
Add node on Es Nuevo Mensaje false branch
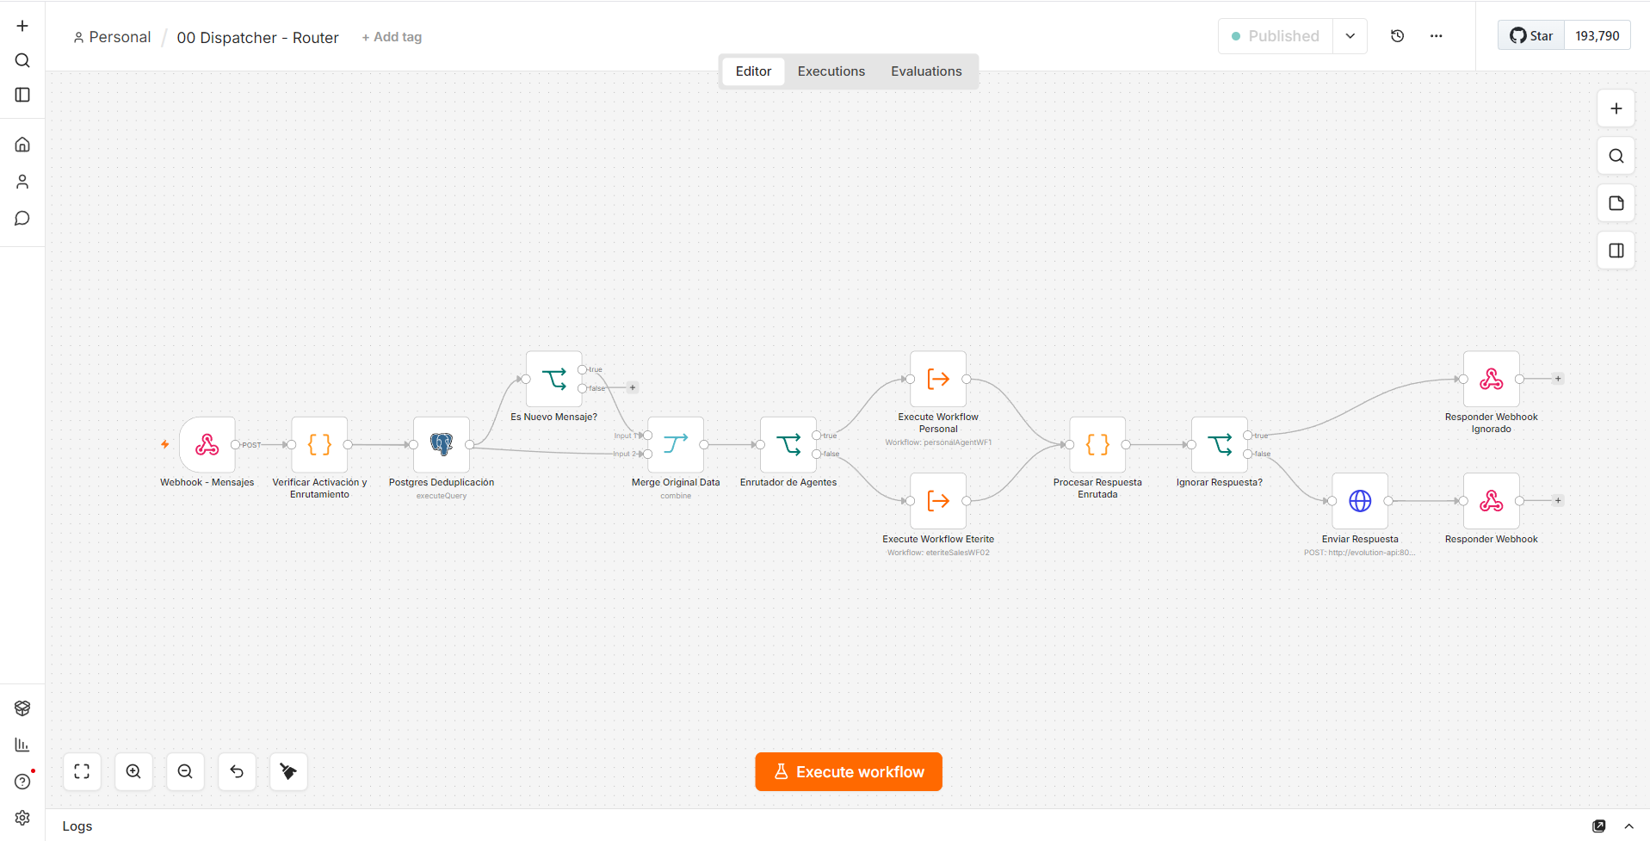pyautogui.click(x=633, y=387)
